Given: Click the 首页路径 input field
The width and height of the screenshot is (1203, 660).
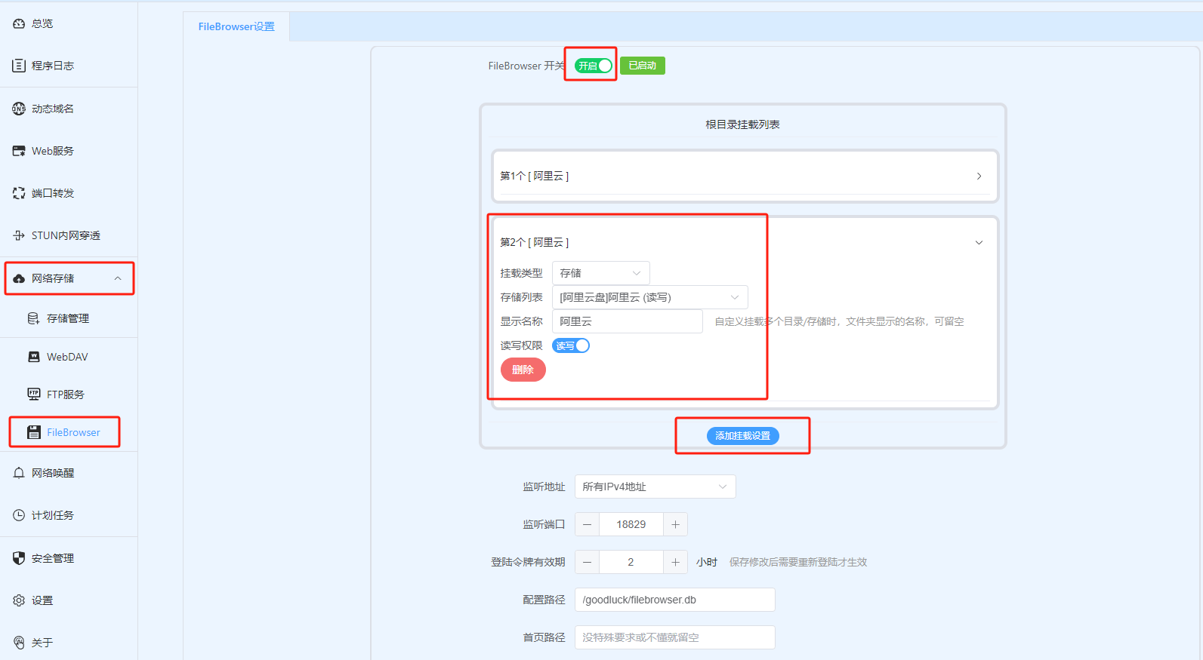Looking at the screenshot, I should point(674,637).
